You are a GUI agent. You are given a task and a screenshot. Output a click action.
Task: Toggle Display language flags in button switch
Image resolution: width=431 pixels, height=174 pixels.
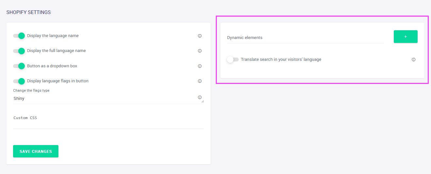pos(19,81)
